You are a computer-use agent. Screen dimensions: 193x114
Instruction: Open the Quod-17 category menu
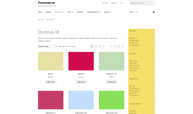[x=107, y=12]
